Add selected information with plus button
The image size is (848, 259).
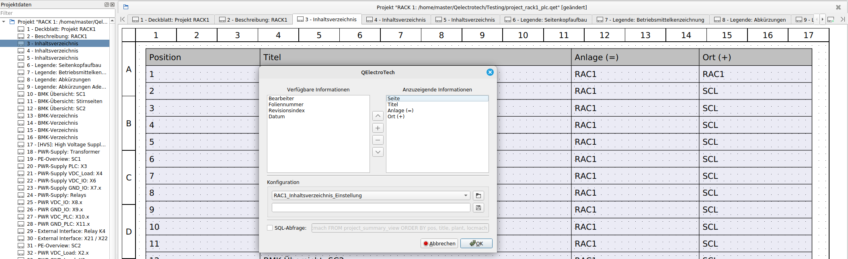[x=378, y=128]
